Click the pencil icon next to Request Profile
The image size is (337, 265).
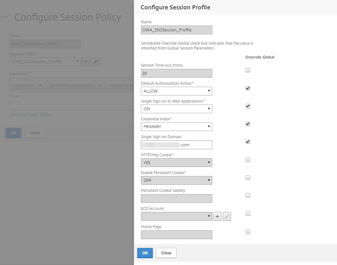pyautogui.click(x=95, y=62)
